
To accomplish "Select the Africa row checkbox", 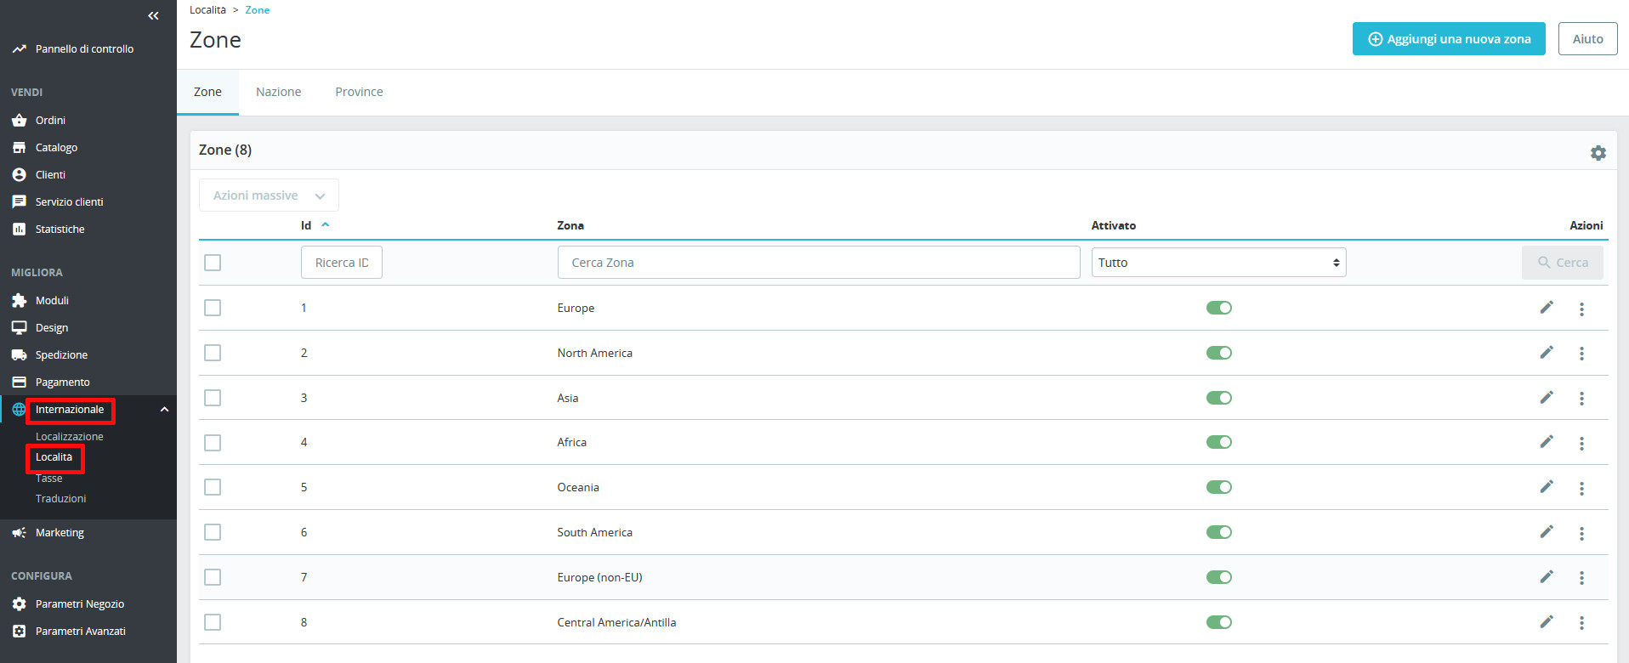I will (213, 443).
